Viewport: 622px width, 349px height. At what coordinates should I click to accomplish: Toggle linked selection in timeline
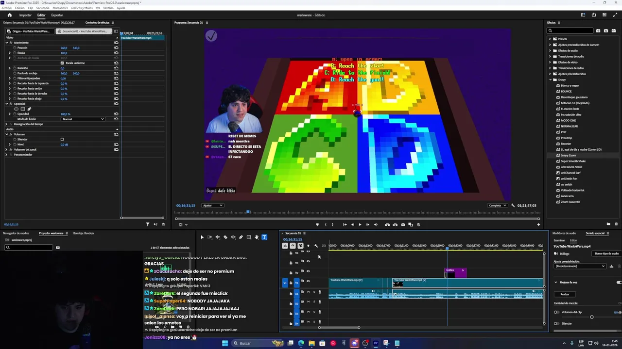click(300, 246)
